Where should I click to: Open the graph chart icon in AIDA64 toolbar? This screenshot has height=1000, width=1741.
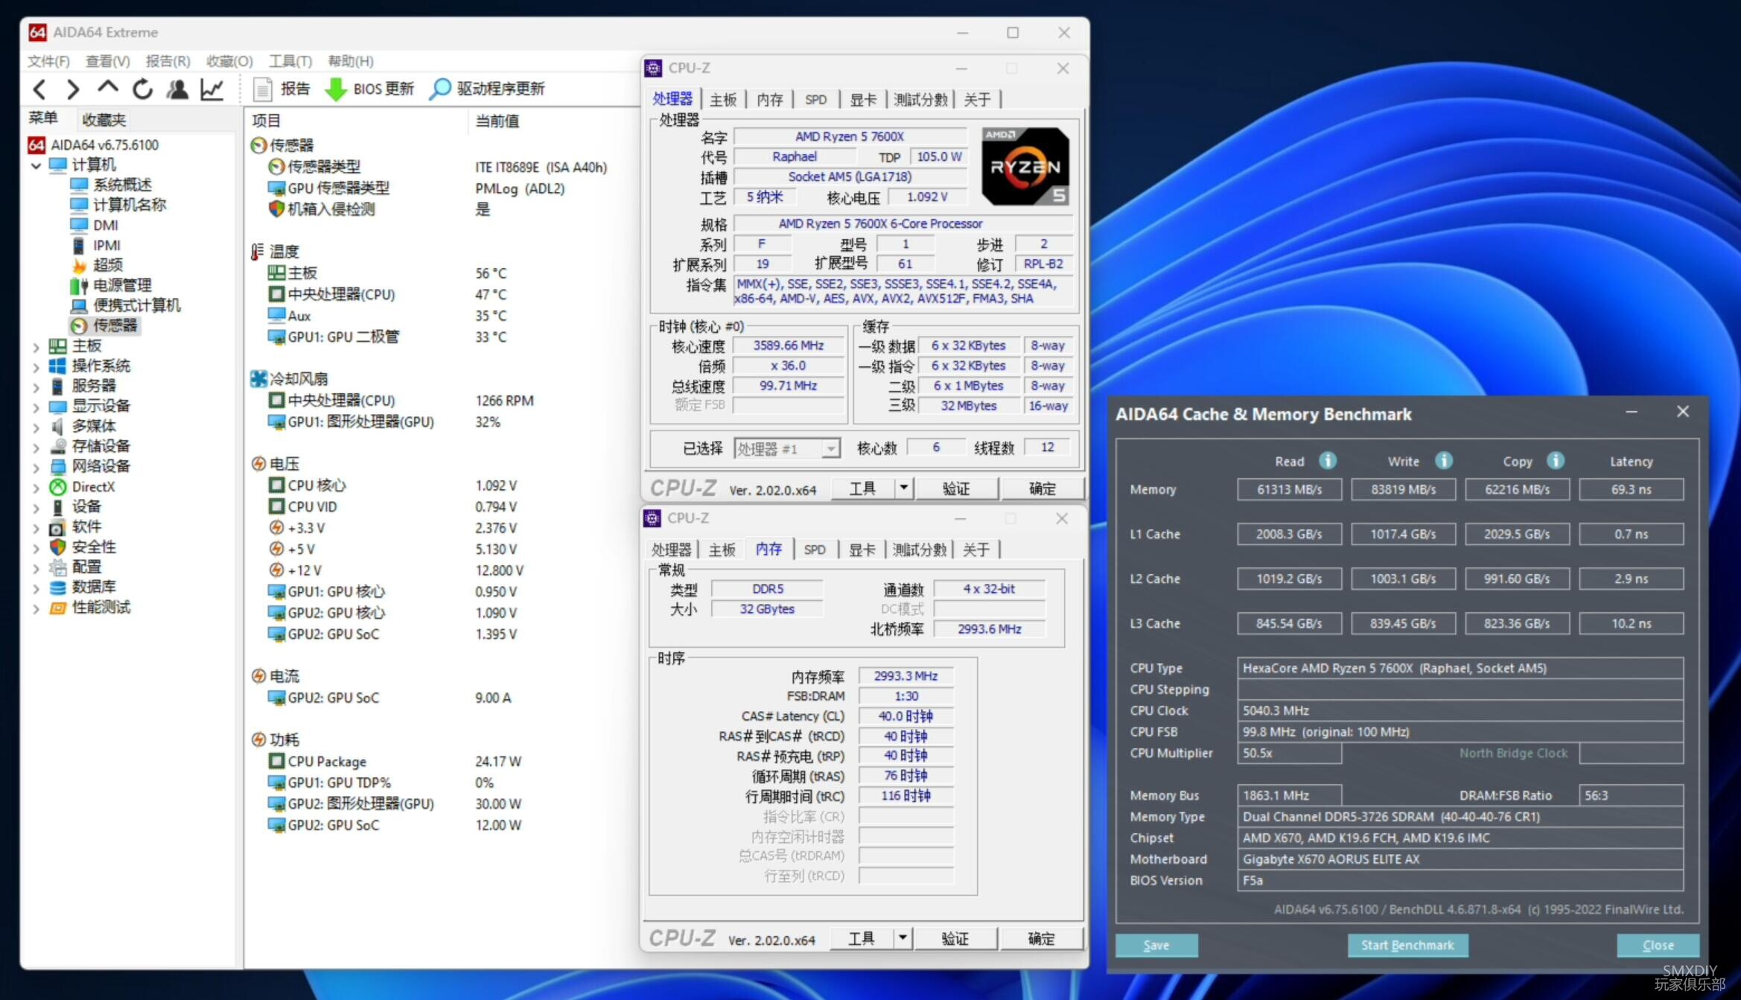tap(212, 89)
